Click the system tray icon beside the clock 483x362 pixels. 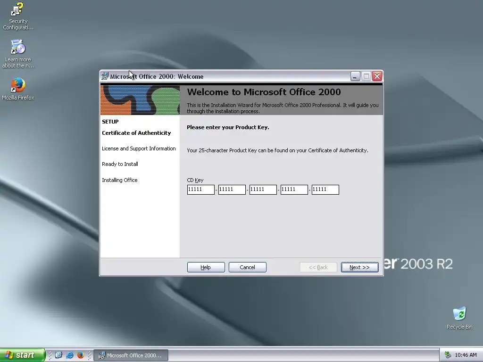point(448,355)
